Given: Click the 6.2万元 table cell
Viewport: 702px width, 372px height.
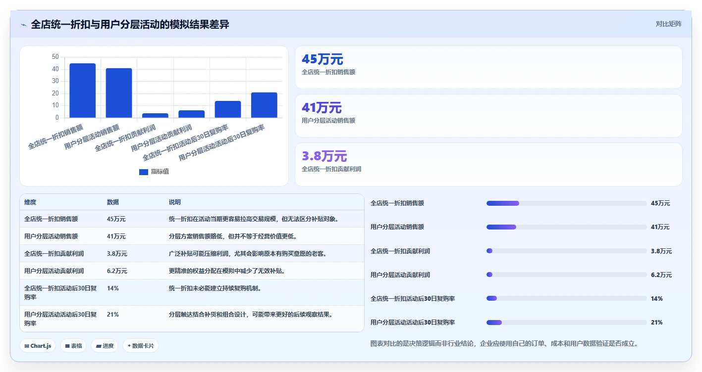Looking at the screenshot, I should pyautogui.click(x=117, y=271).
